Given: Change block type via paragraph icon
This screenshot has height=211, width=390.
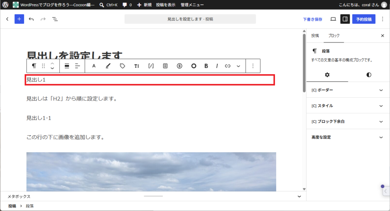Looking at the screenshot, I should coord(34,66).
